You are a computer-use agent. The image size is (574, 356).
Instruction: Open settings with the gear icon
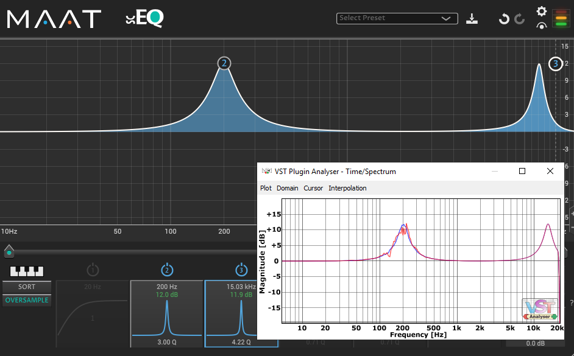541,11
